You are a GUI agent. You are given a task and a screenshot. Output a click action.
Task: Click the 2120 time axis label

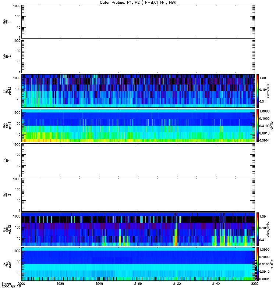pos(177,283)
